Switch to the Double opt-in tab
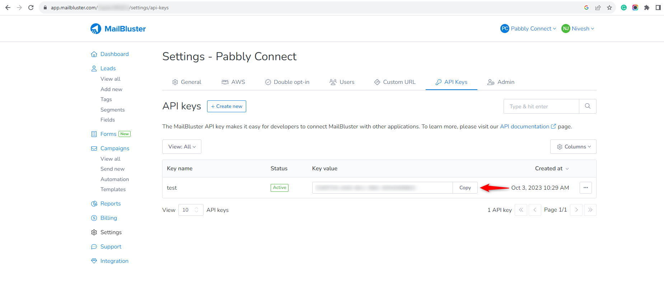 point(287,82)
